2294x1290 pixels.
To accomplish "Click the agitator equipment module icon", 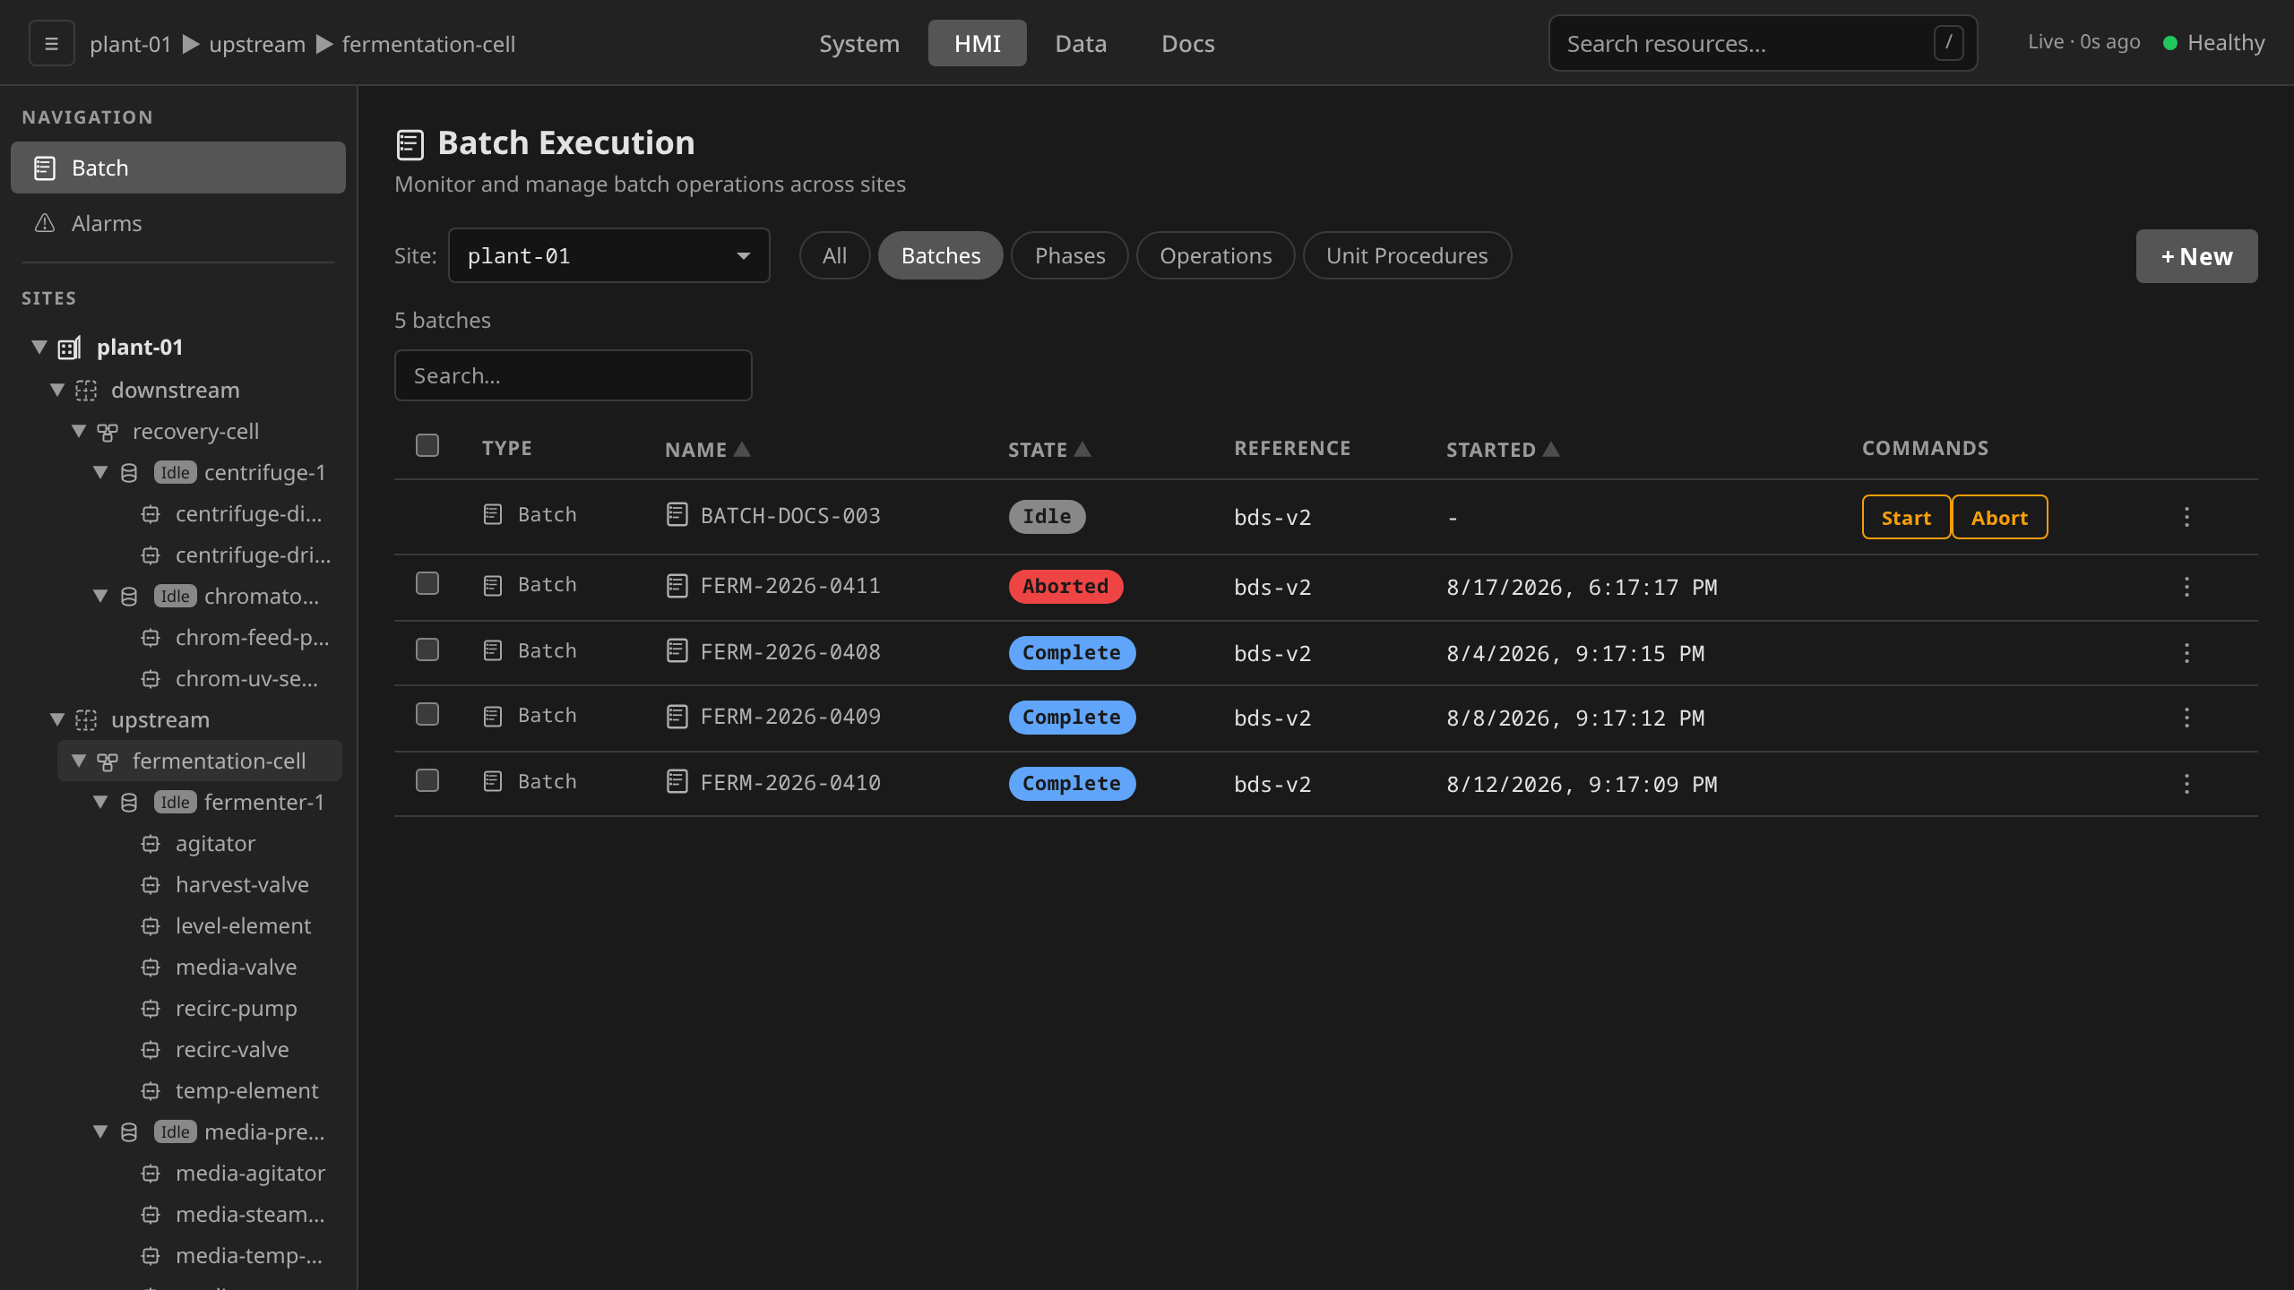I will coord(151,844).
